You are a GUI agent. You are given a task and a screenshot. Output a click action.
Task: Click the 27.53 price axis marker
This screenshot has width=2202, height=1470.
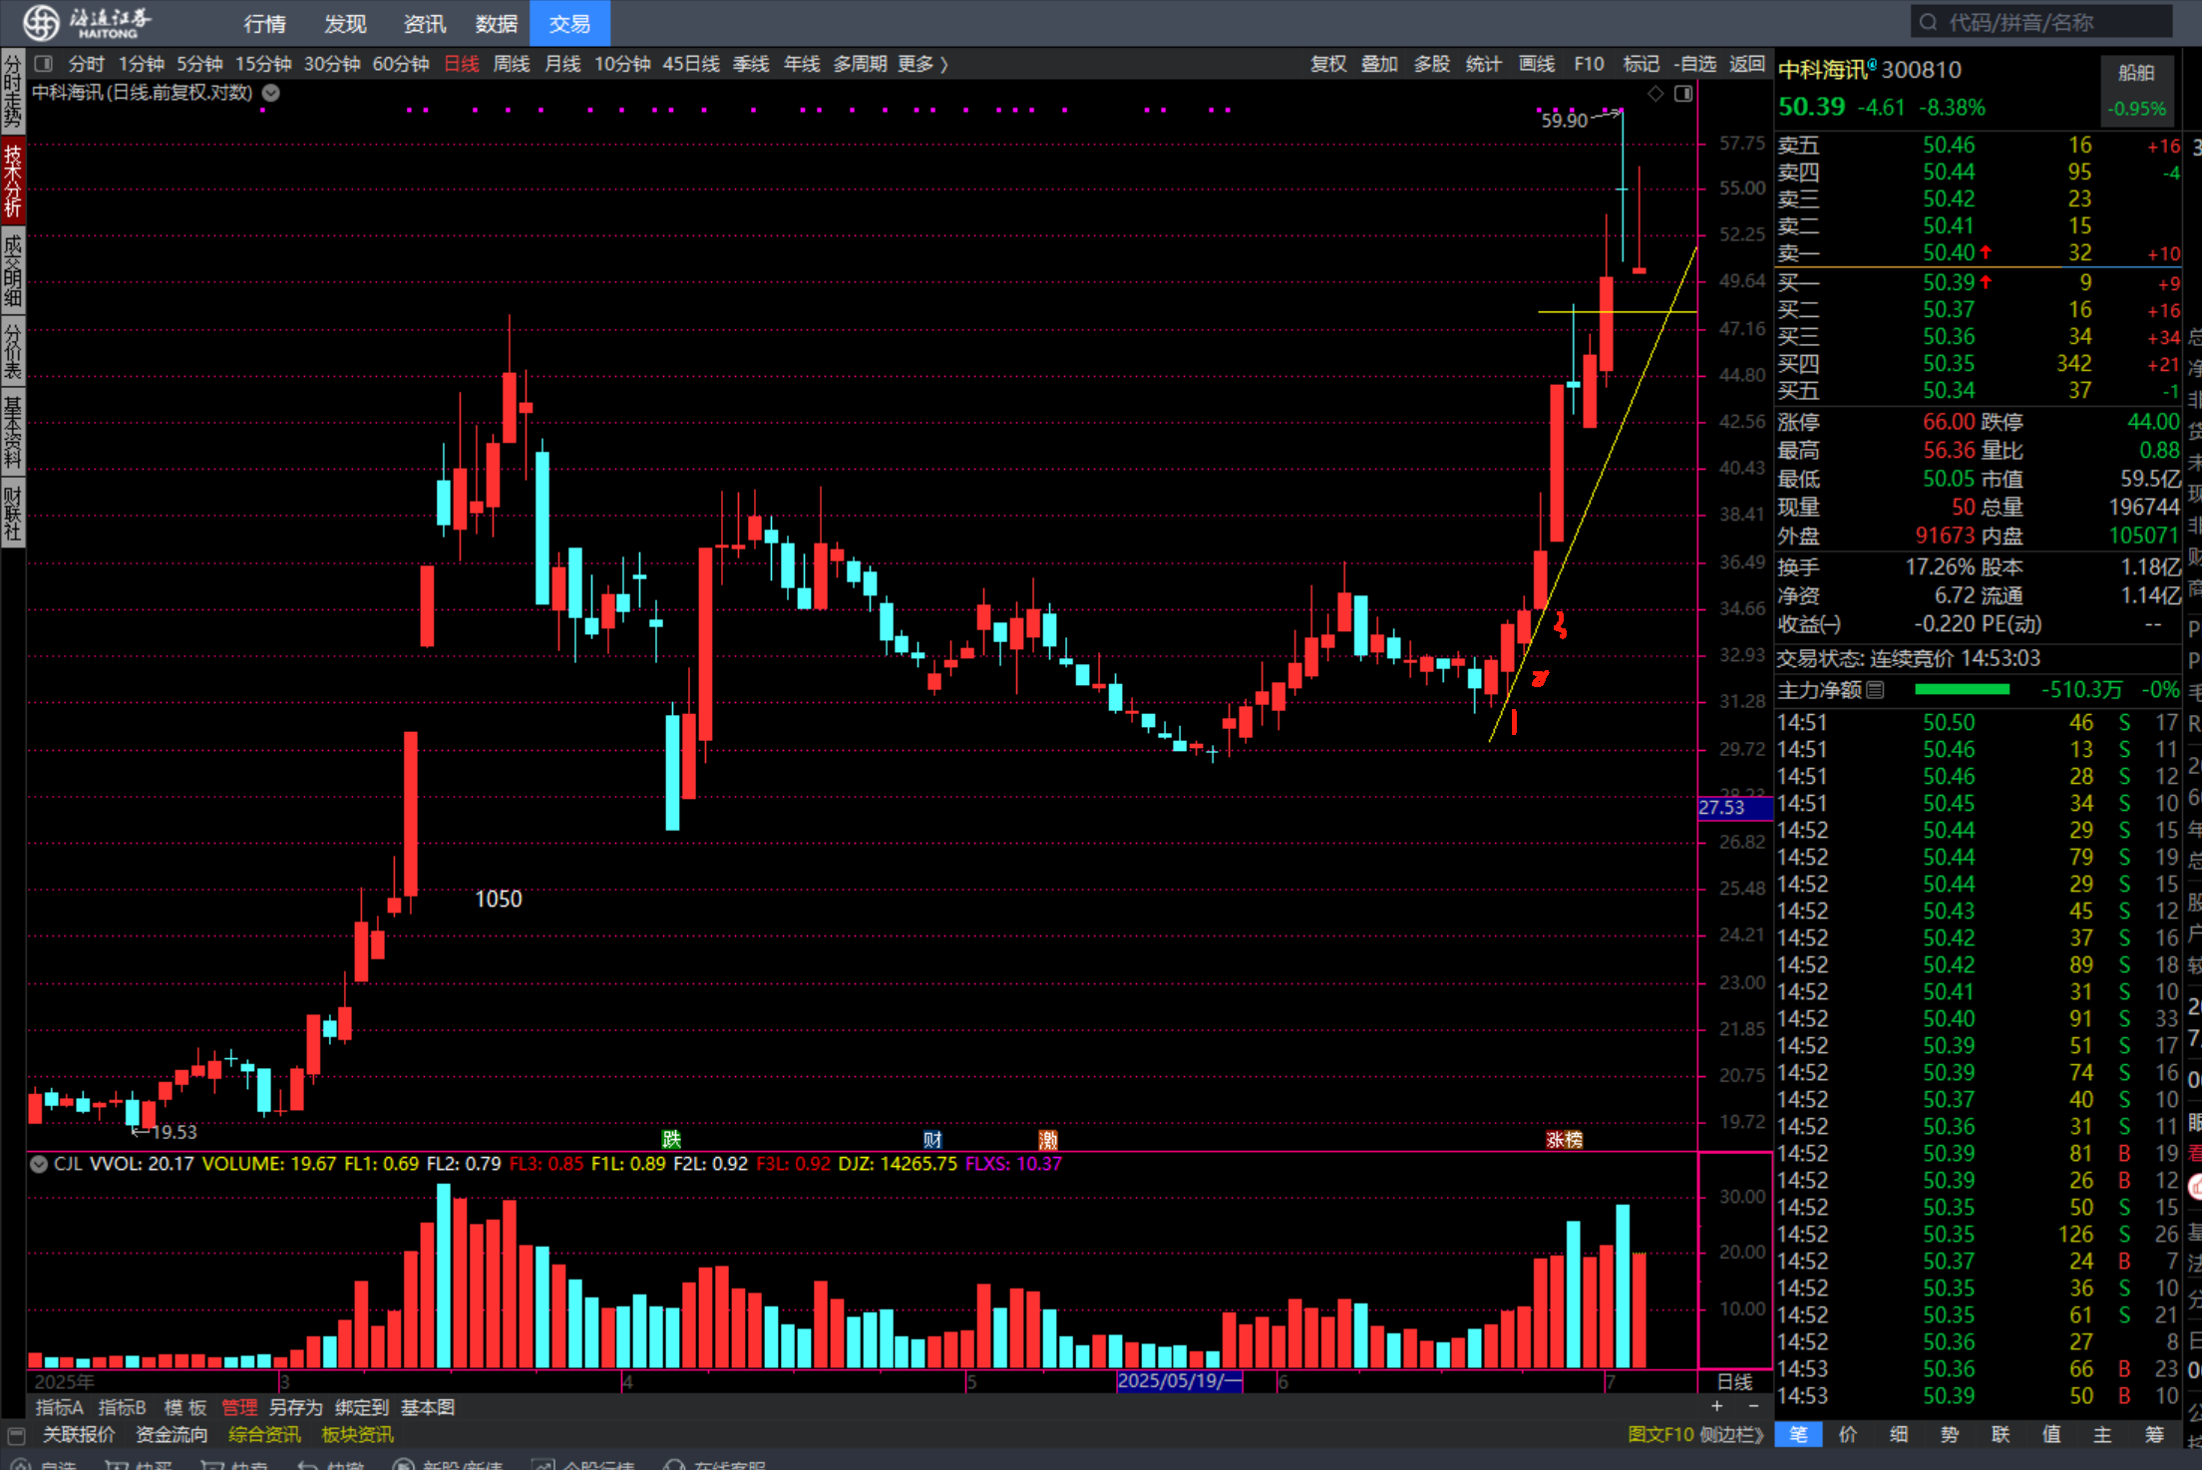click(1734, 808)
